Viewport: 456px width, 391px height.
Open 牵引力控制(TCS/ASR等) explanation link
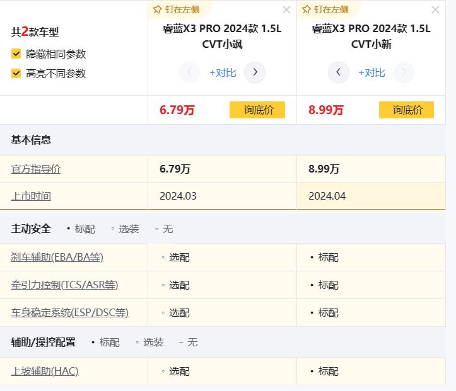point(64,285)
